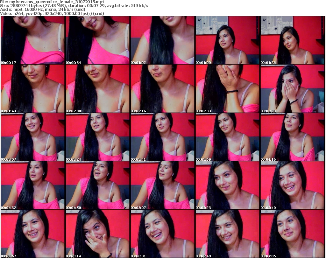Viewport: 326px width, 258px height.
Task: Select the thumbnail stamped 00:00:17
Action: coord(33,40)
